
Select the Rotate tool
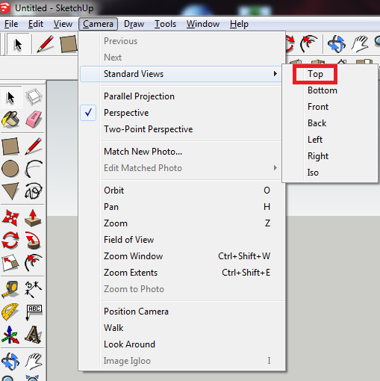click(x=10, y=241)
